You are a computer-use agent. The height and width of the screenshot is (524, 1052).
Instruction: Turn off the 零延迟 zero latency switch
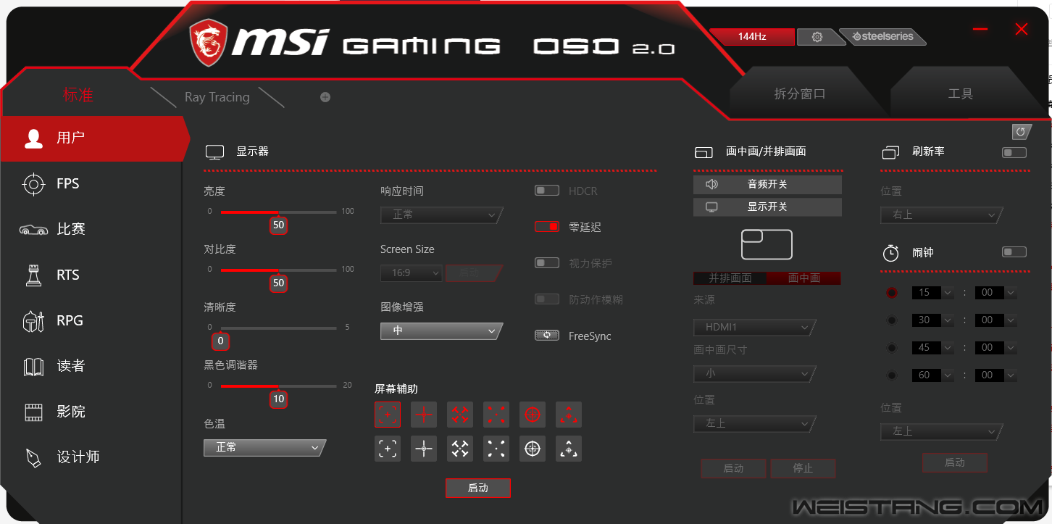(x=547, y=227)
